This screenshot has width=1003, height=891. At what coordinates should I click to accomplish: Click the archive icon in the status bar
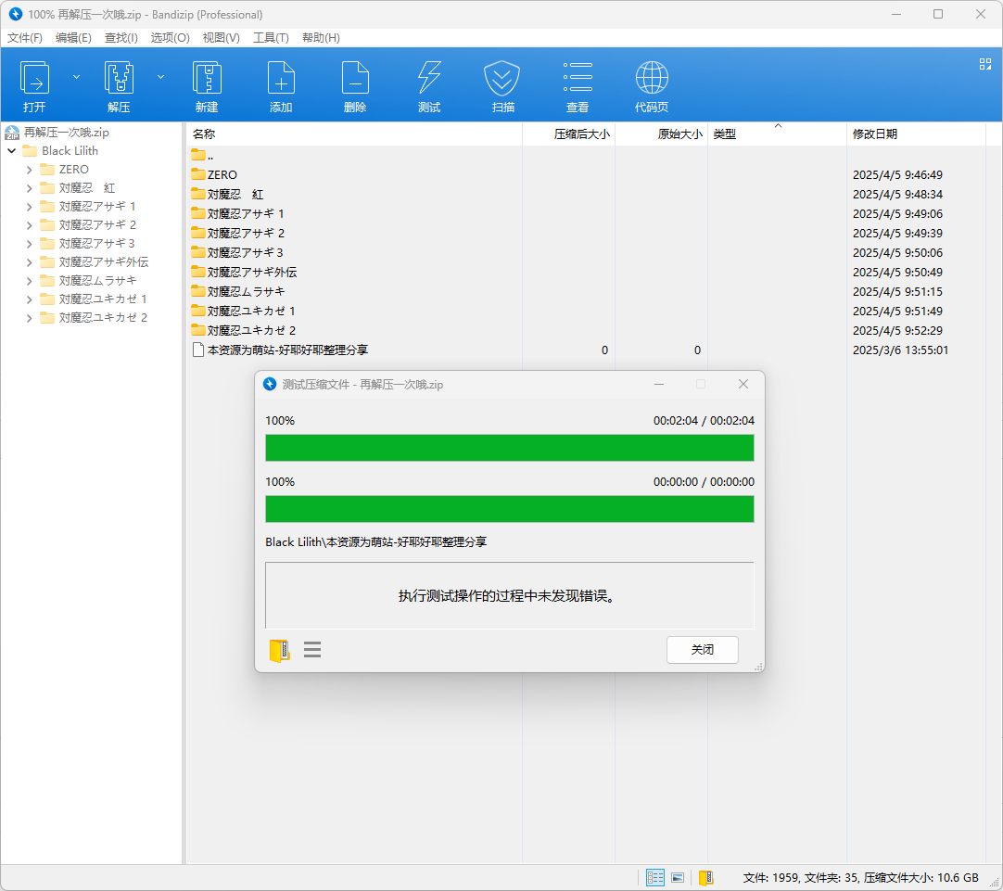point(705,877)
